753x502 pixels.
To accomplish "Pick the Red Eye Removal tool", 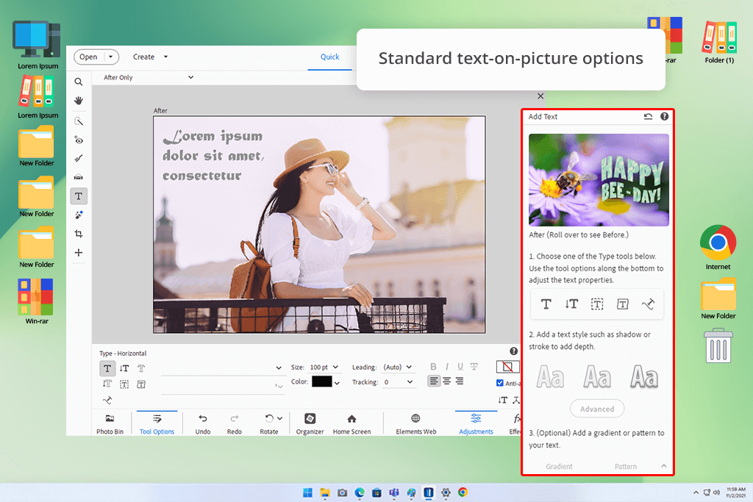I will click(x=79, y=140).
